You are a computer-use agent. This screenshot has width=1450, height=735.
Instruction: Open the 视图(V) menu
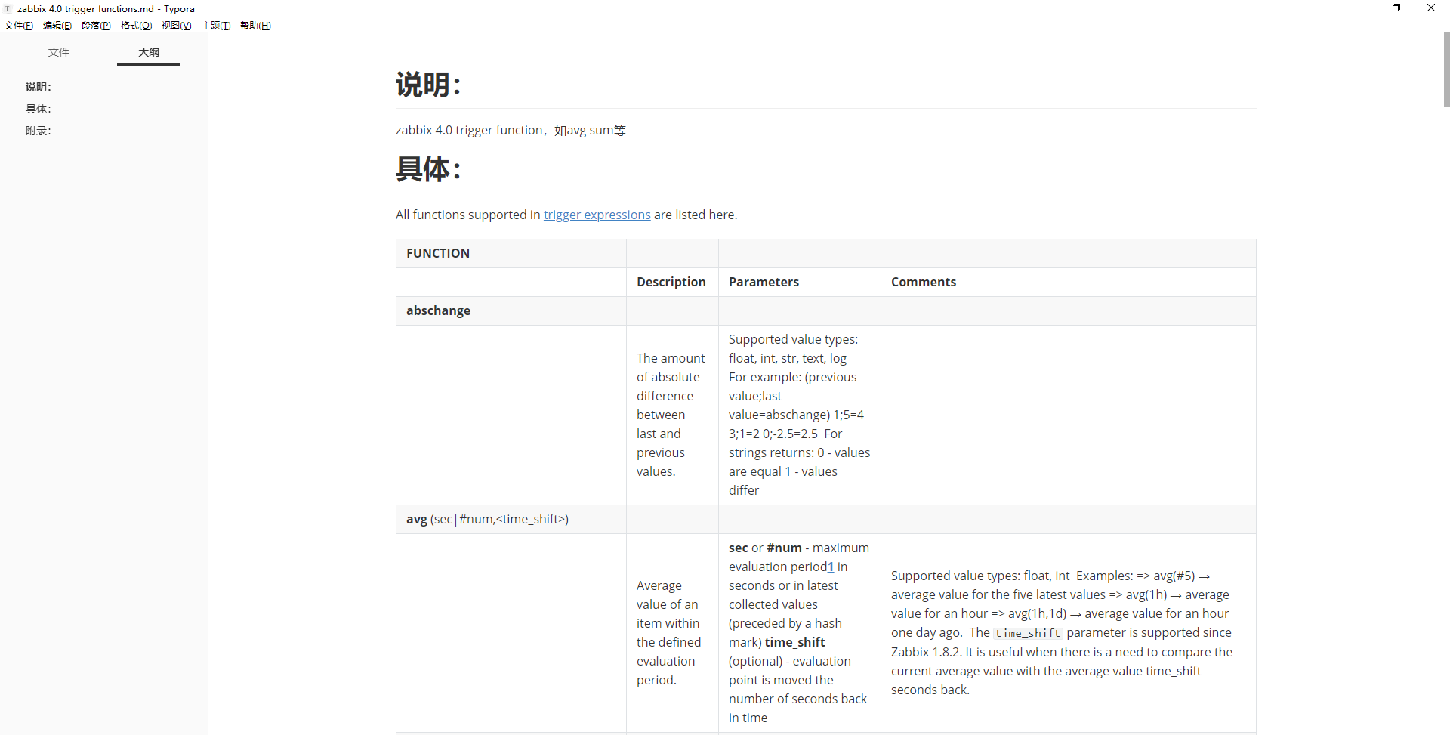click(176, 26)
